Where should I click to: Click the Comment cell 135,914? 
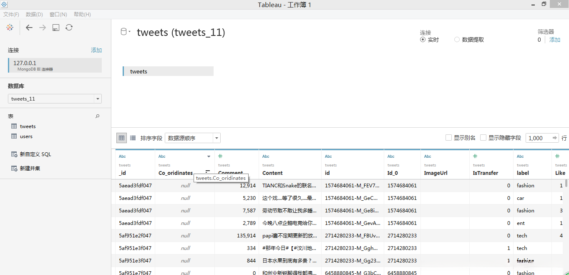point(246,236)
